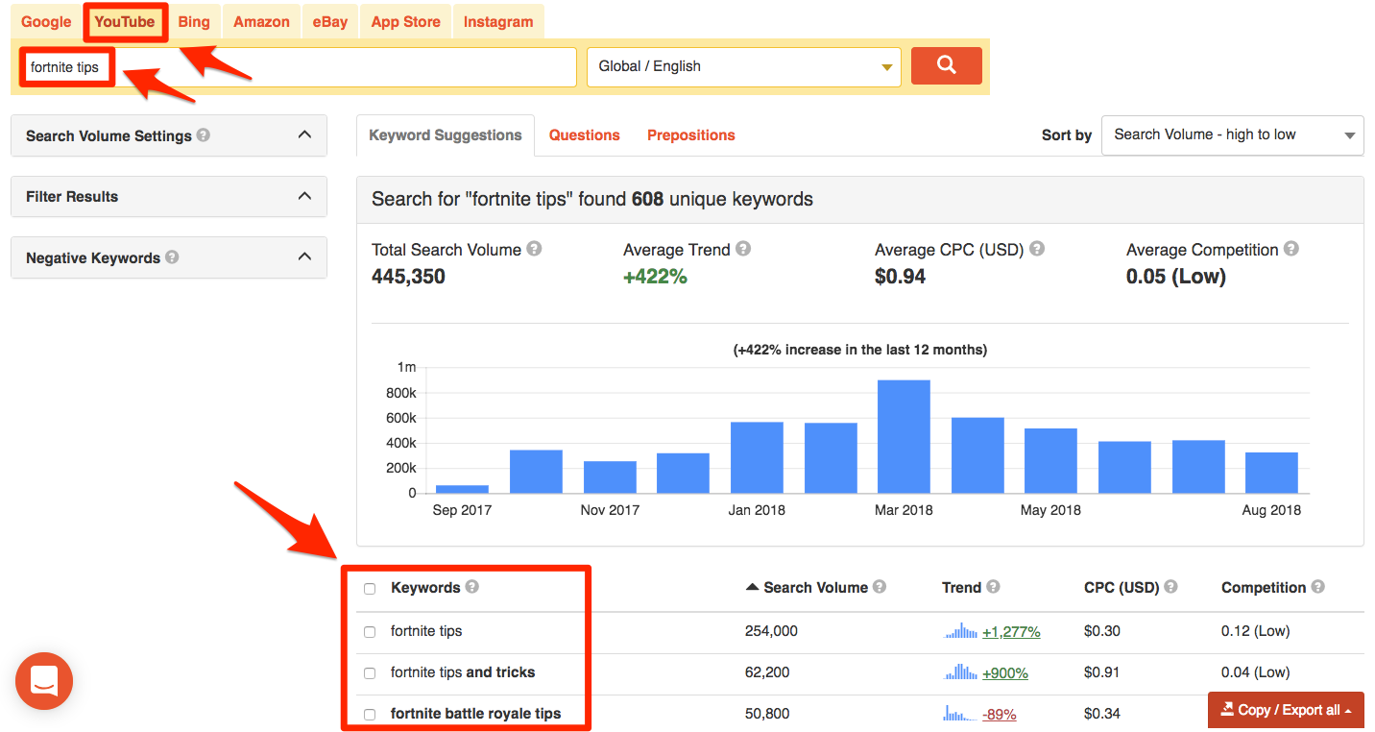Screen dimensions: 1375x732
Task: Click the 254,000 search volume value
Action: point(771,631)
